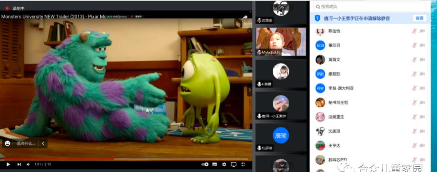Screen dimensions: 437x172
Task: Exit full screen in video player
Action: tap(243, 164)
